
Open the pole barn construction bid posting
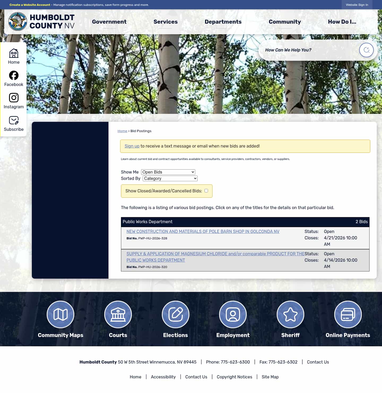pyautogui.click(x=203, y=231)
